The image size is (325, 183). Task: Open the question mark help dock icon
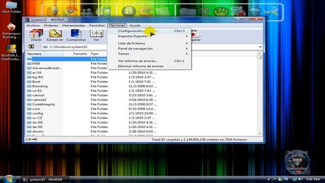point(205,12)
